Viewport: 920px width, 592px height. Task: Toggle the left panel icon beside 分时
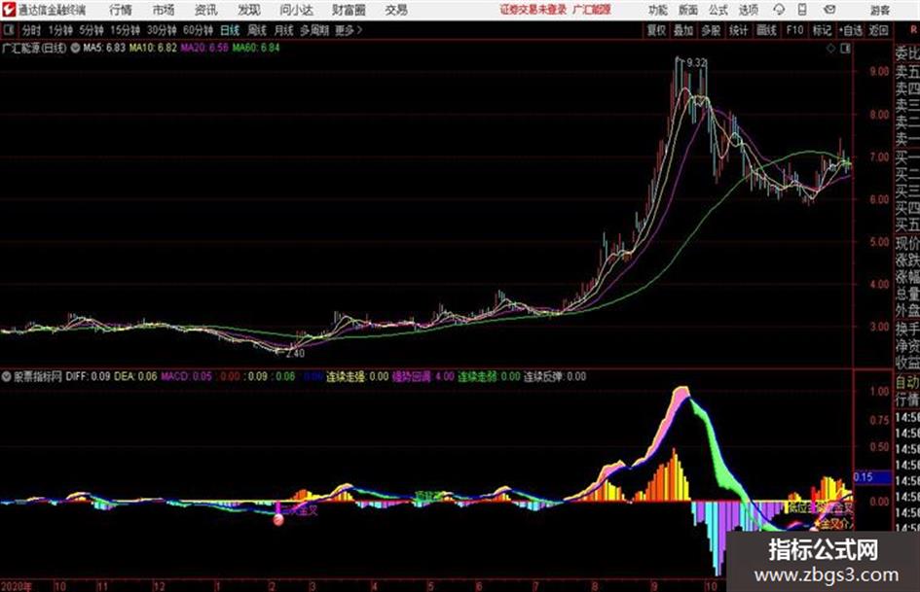tap(8, 30)
